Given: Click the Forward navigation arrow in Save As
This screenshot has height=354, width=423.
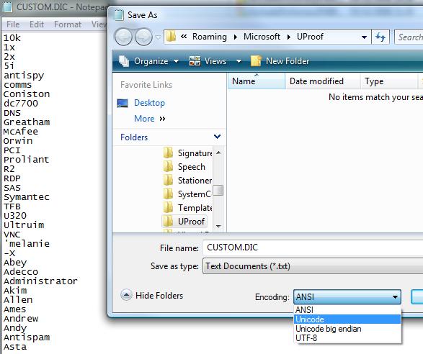Looking at the screenshot, I should tap(143, 37).
